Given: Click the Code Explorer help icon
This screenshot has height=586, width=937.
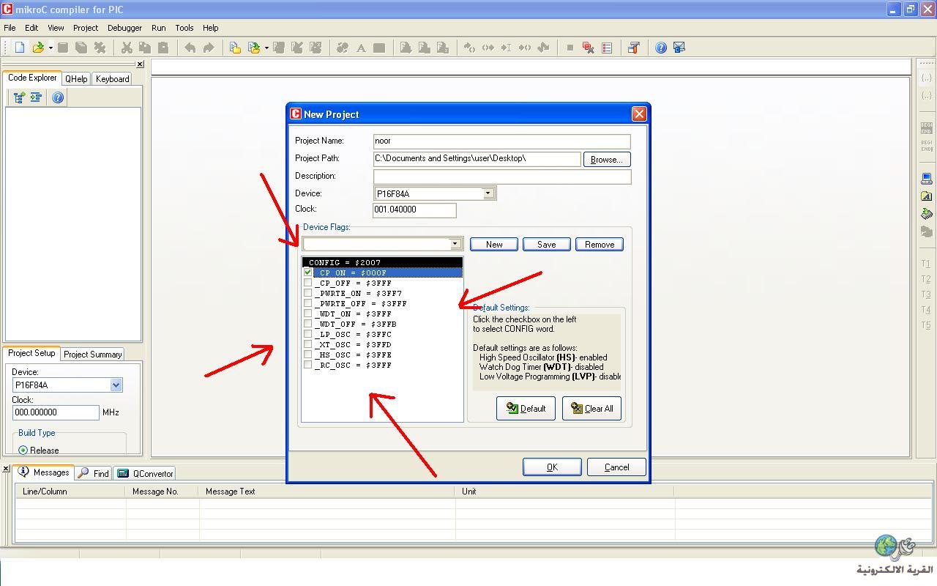Looking at the screenshot, I should click(x=58, y=97).
